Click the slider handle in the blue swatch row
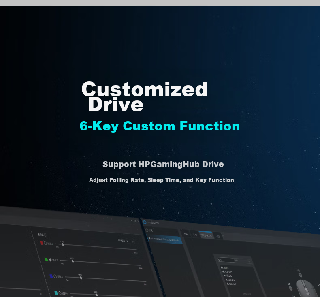 point(81,278)
